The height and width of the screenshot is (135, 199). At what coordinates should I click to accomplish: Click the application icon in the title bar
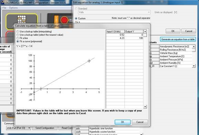click(2, 2)
